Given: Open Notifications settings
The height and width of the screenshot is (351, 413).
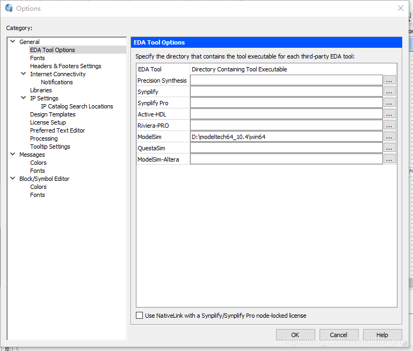Looking at the screenshot, I should (x=56, y=82).
